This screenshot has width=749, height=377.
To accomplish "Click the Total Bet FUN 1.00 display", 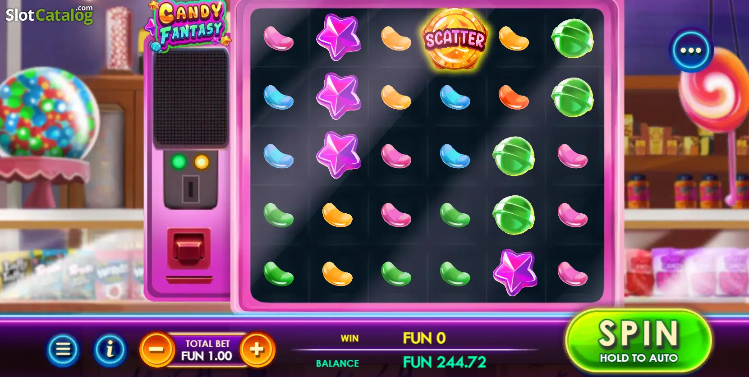I will [207, 350].
